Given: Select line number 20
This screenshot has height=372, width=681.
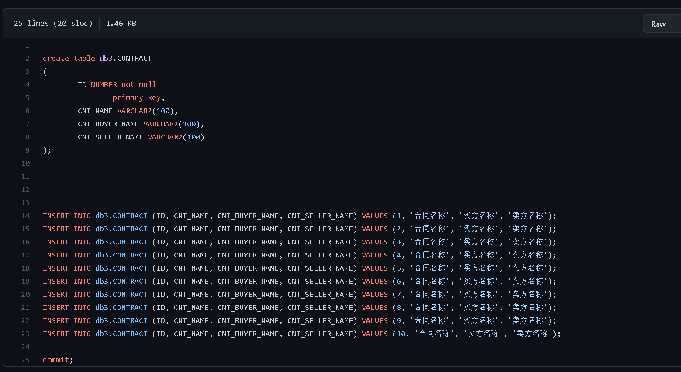Looking at the screenshot, I should [25, 295].
